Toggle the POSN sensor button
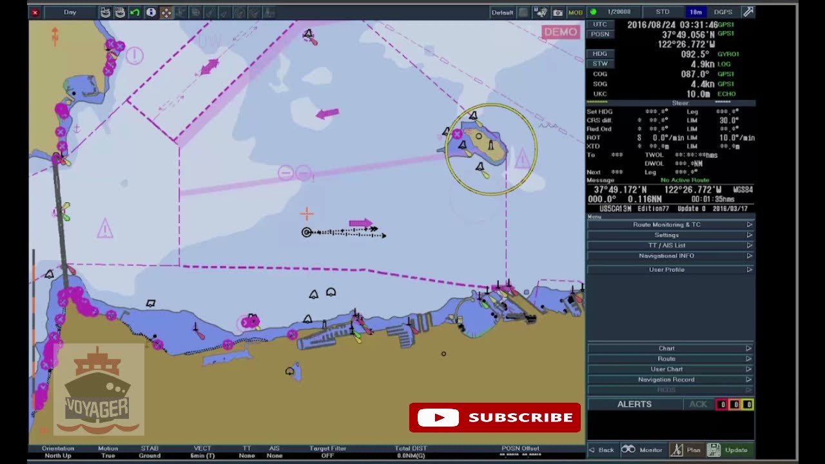This screenshot has width=825, height=464. [600, 34]
